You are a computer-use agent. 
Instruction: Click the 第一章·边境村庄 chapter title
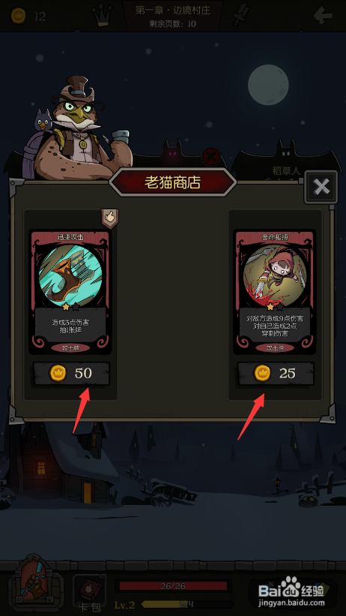173,11
